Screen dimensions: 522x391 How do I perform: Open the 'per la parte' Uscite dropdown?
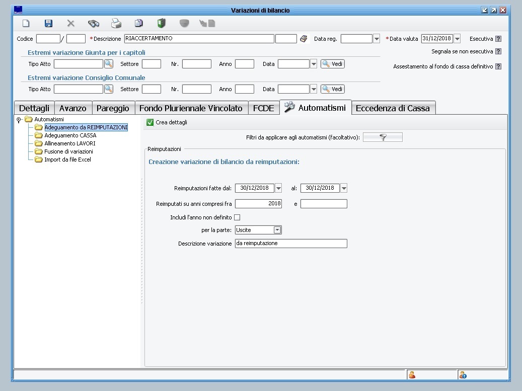(277, 230)
